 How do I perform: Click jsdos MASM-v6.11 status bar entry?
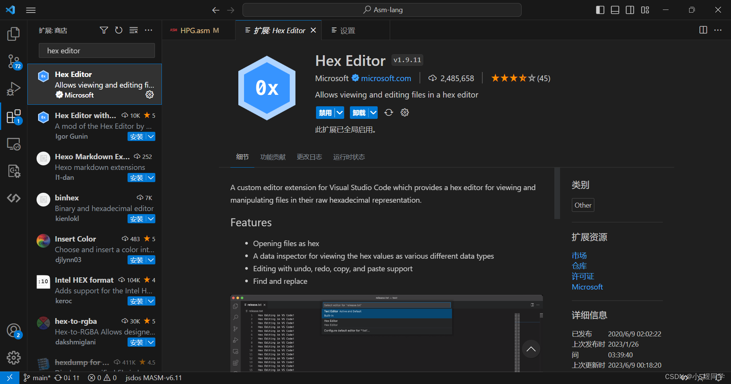153,378
